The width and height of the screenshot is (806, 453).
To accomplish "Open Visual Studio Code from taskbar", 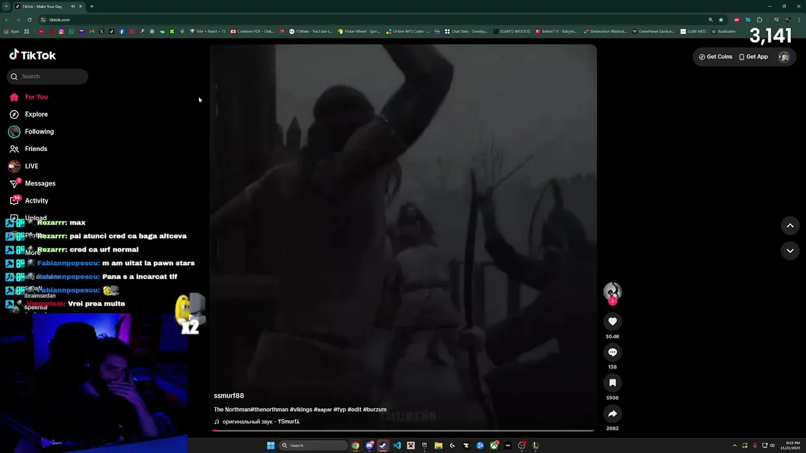I will [397, 445].
